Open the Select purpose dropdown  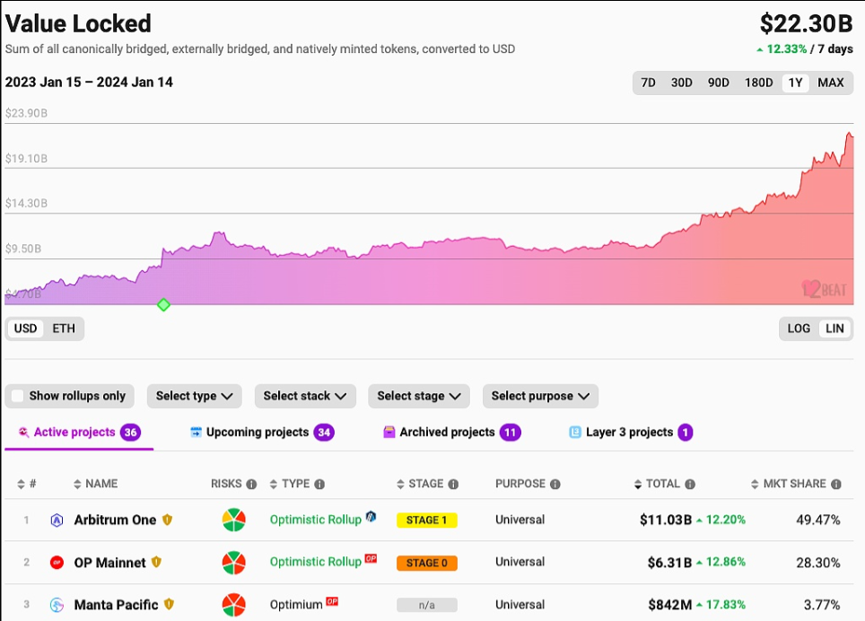[x=540, y=396]
